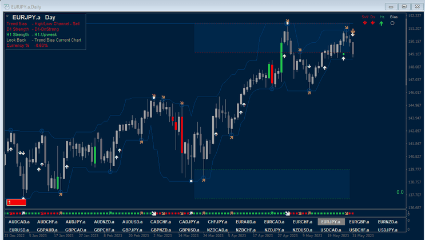This screenshot has height=240, width=425.
Task: Switch chart to GBPCAD.a
Action: tap(76, 230)
